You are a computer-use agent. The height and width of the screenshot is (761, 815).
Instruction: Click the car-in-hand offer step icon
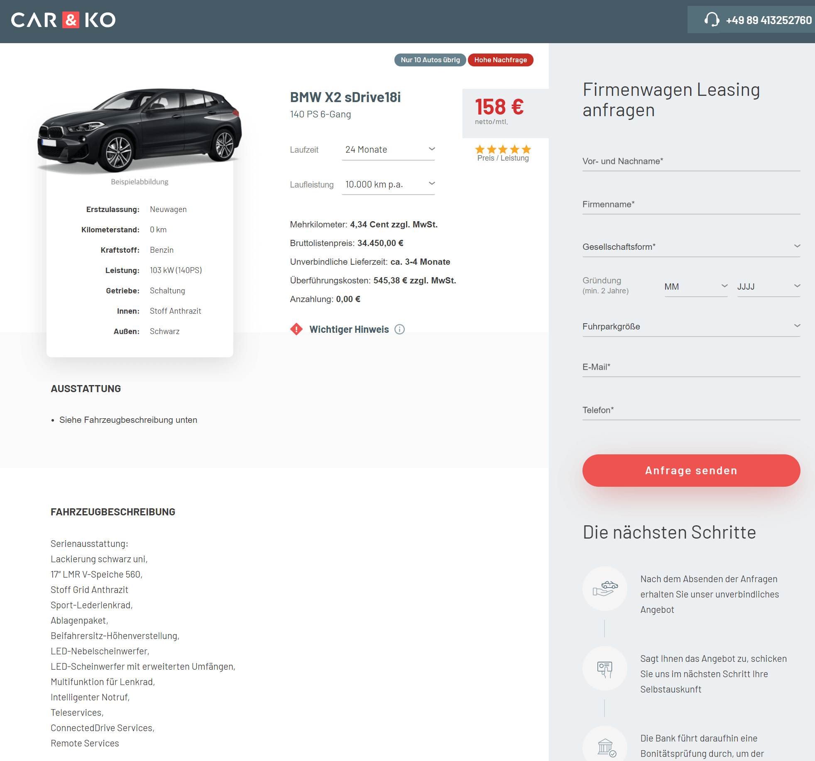tap(605, 588)
